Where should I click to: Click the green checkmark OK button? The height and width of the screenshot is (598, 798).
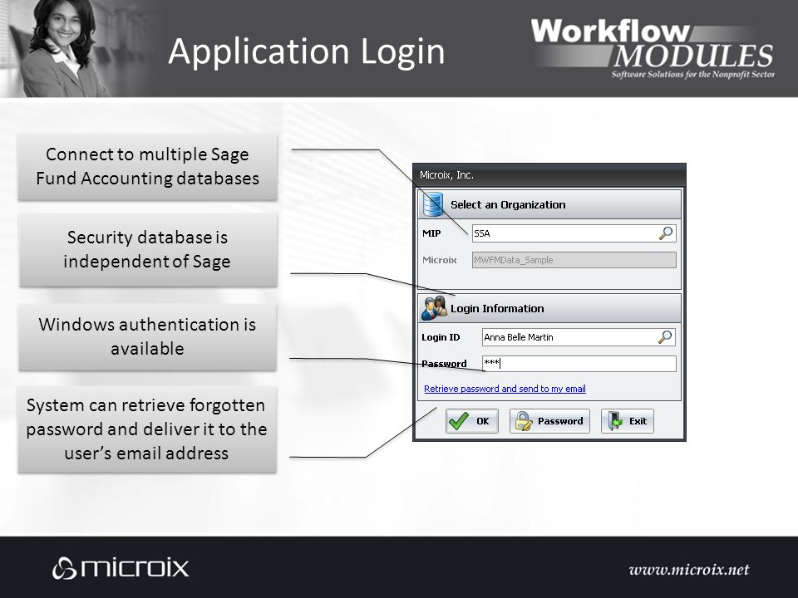click(x=472, y=421)
